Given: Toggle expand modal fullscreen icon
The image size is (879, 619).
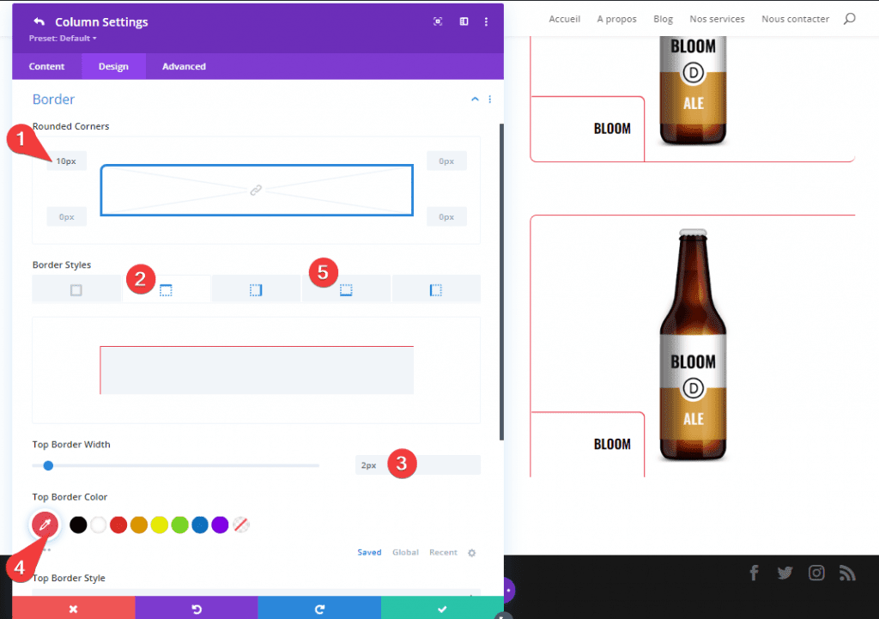Looking at the screenshot, I should click(x=438, y=21).
